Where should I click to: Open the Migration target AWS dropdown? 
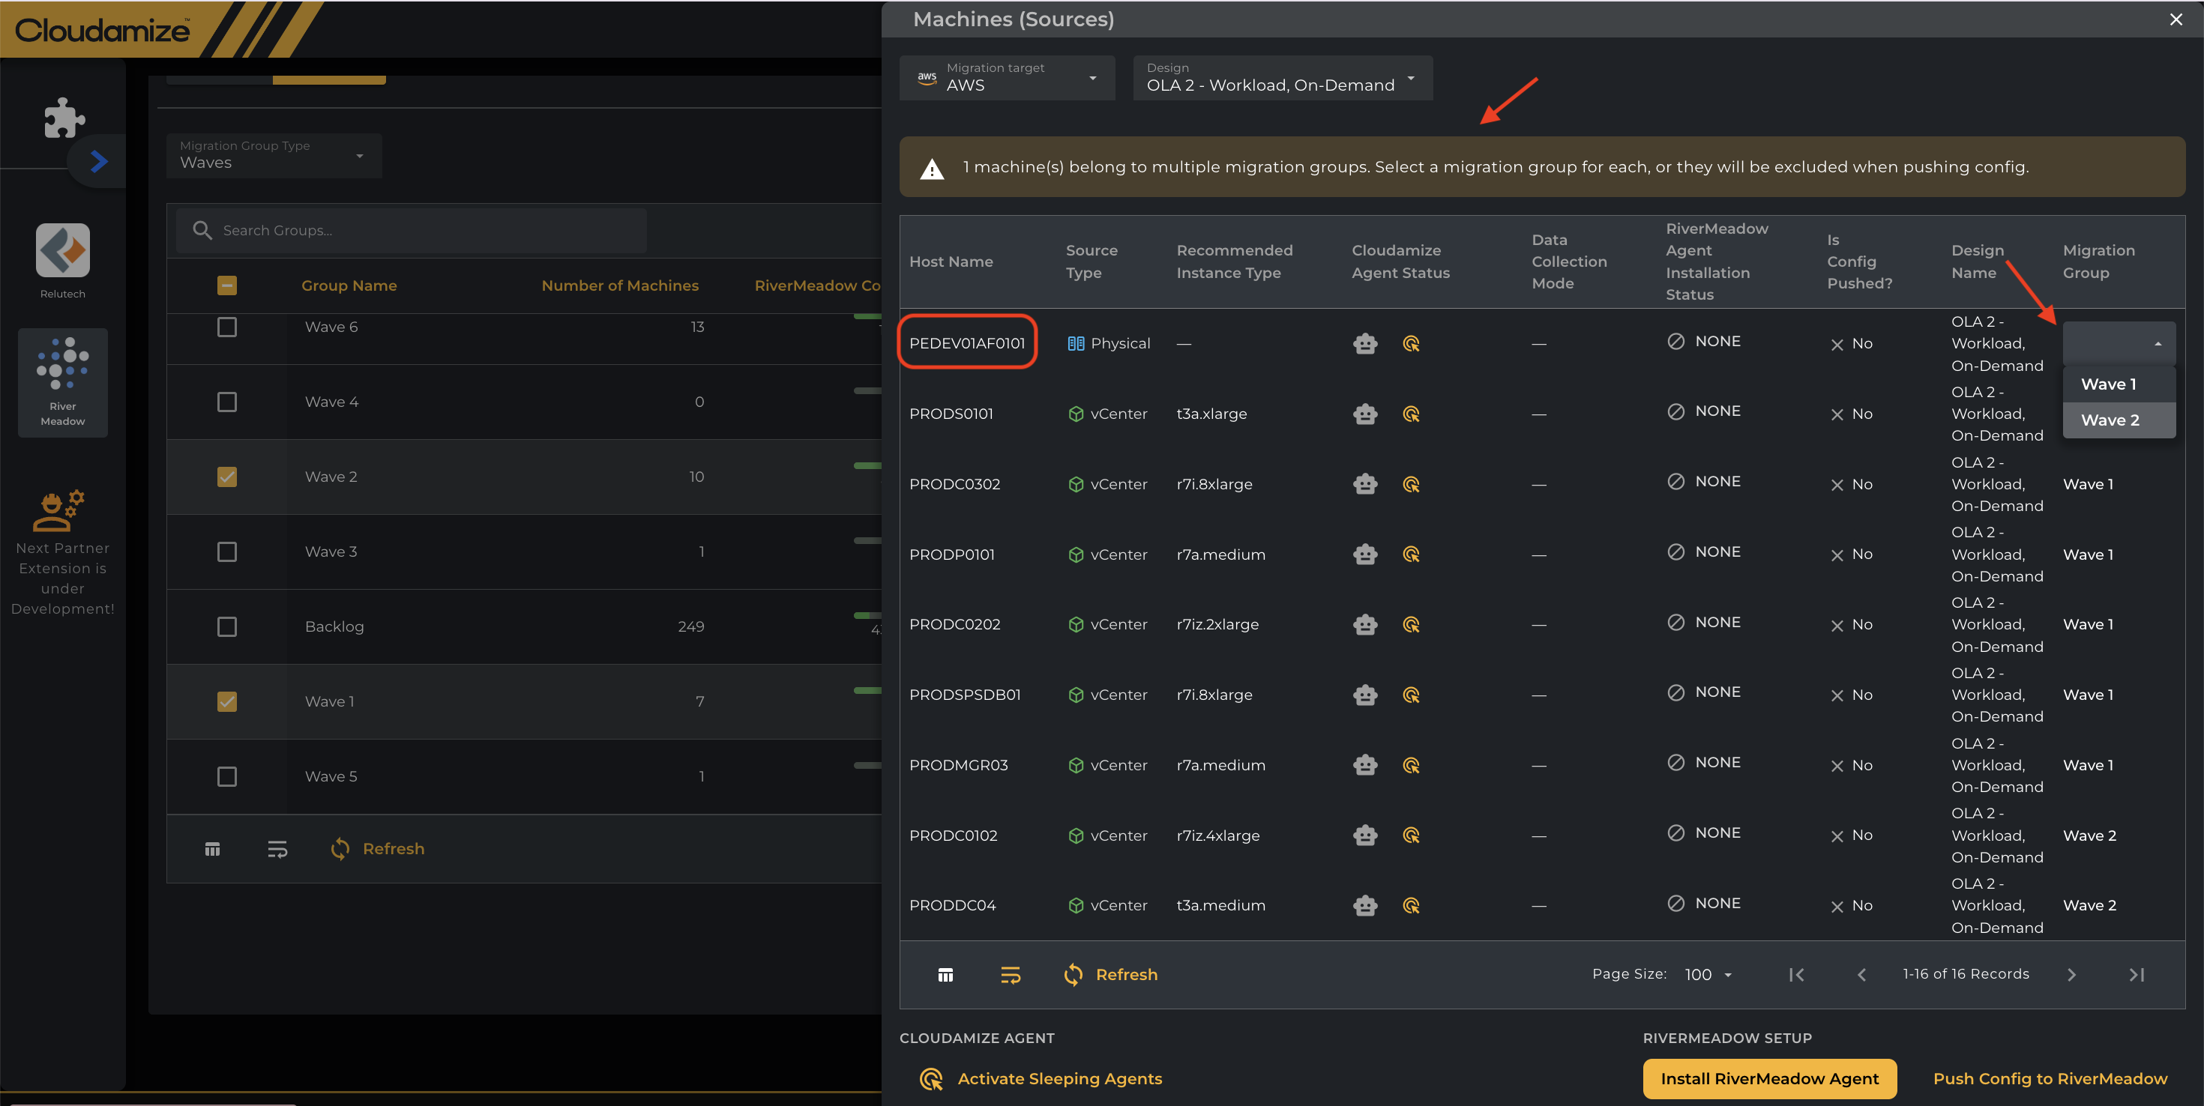click(x=1007, y=78)
